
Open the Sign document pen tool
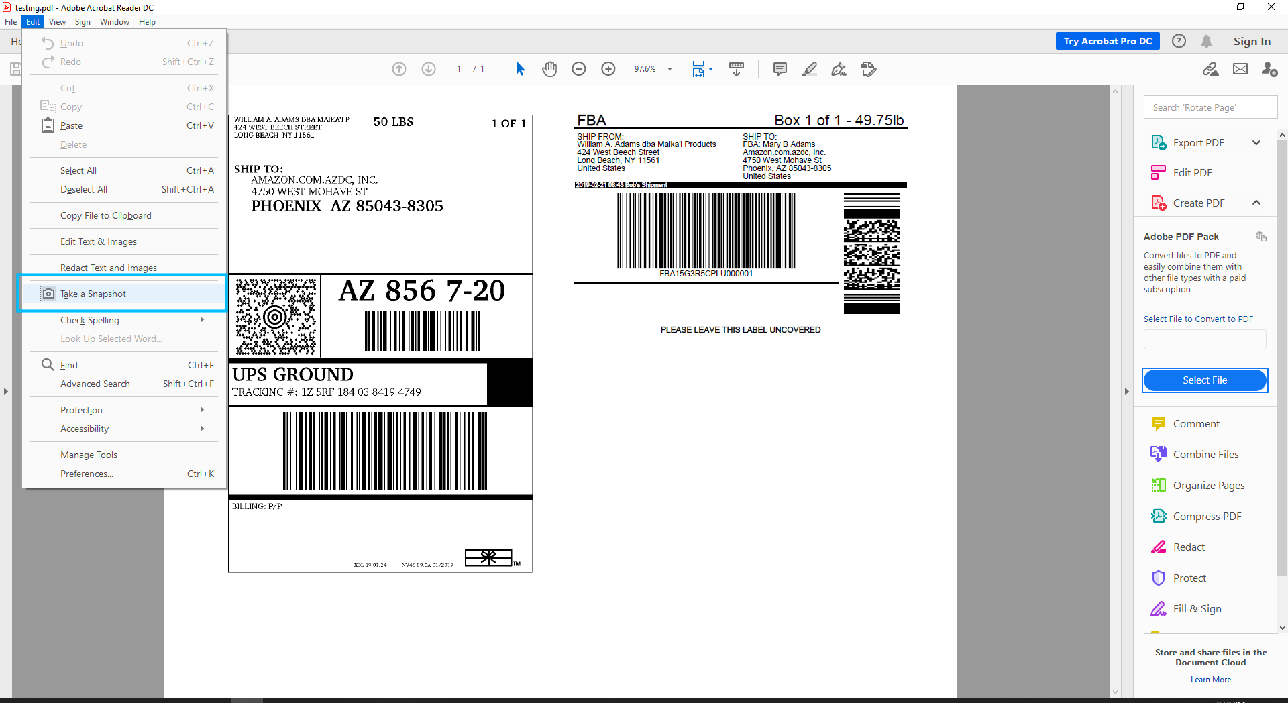(839, 69)
